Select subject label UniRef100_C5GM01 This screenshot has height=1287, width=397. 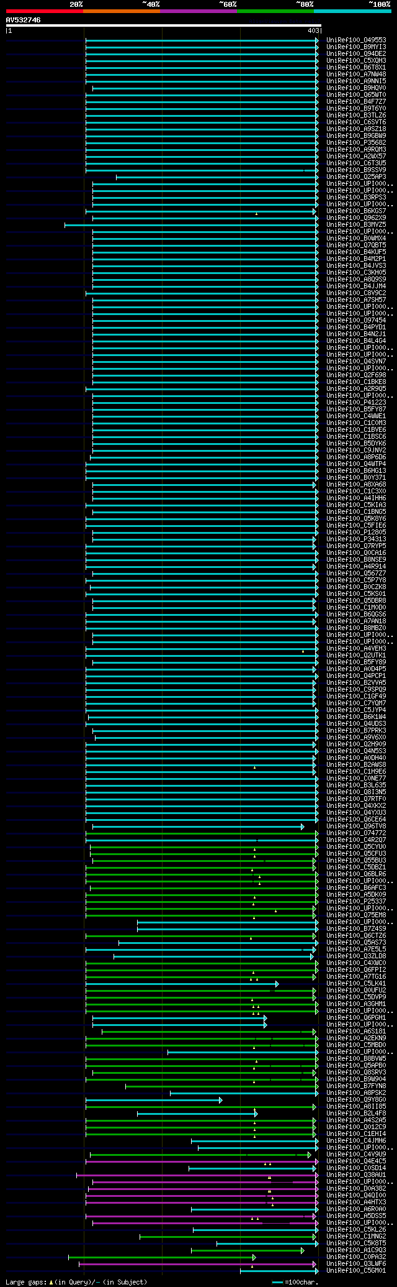pyautogui.click(x=357, y=1270)
